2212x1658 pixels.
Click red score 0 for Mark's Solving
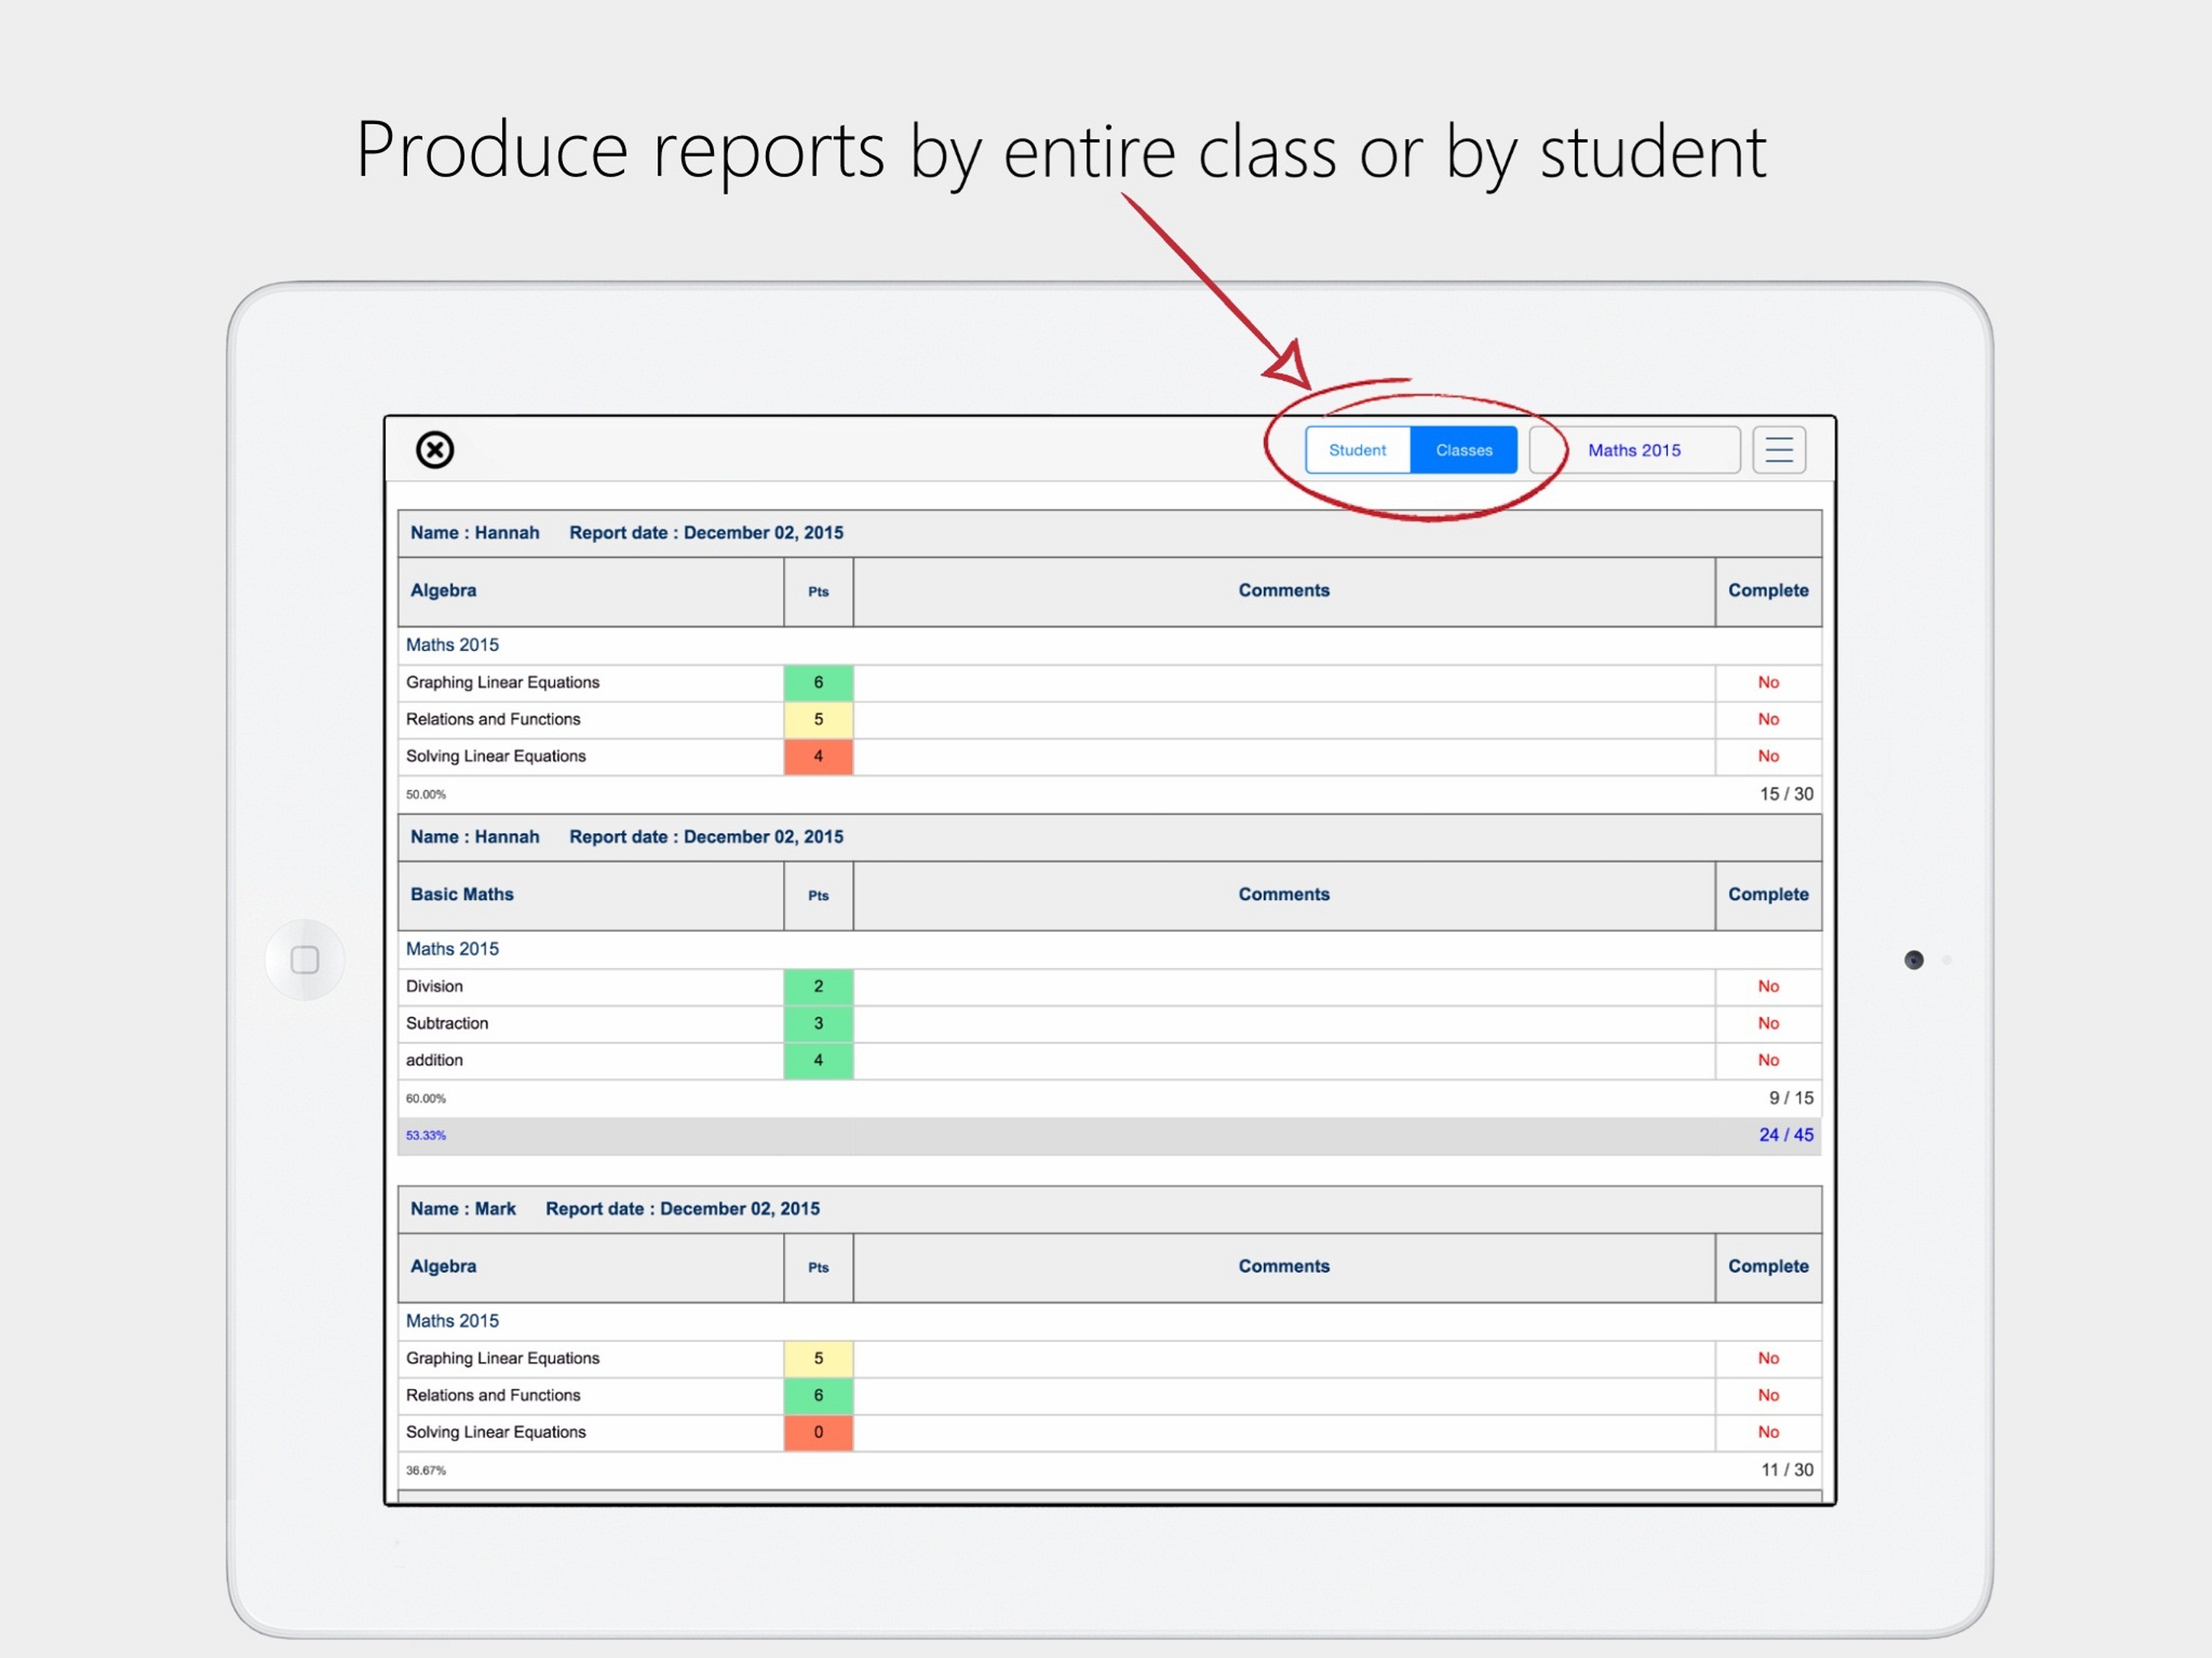coord(818,1432)
